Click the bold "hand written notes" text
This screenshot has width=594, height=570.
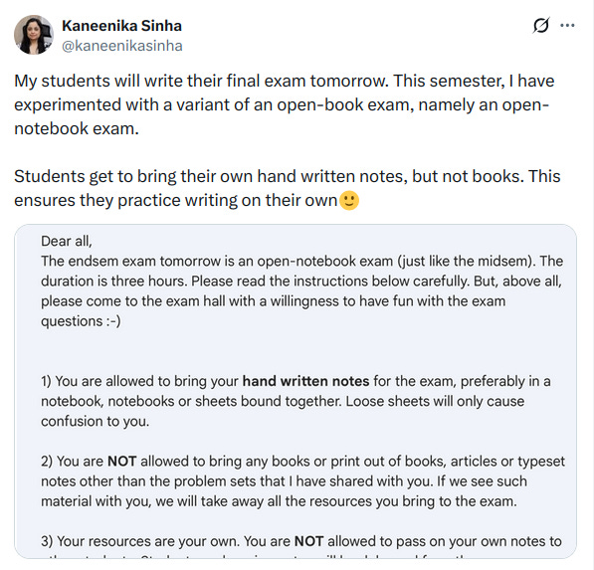(305, 381)
